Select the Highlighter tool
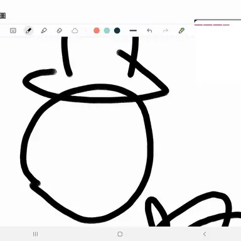 pyautogui.click(x=44, y=31)
